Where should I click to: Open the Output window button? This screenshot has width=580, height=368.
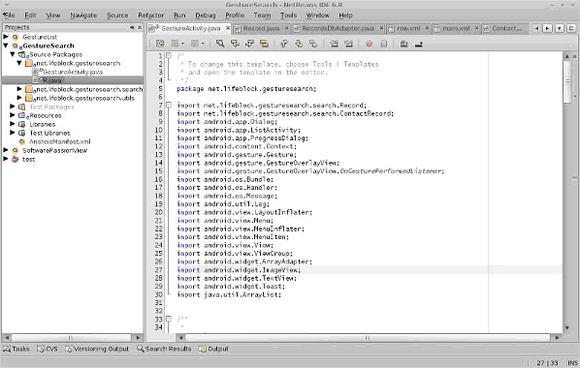click(x=213, y=349)
